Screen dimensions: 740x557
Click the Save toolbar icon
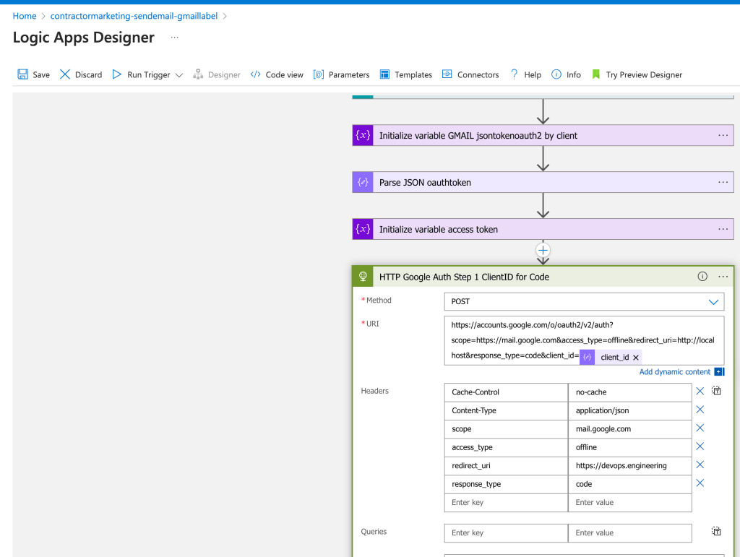coord(22,74)
